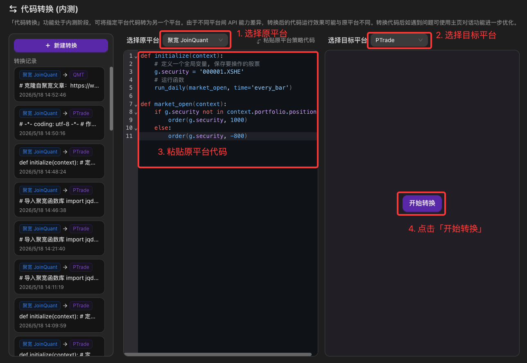This screenshot has height=363, width=527.
Task: Click code line 'def market_open(context):'
Action: 183,104
